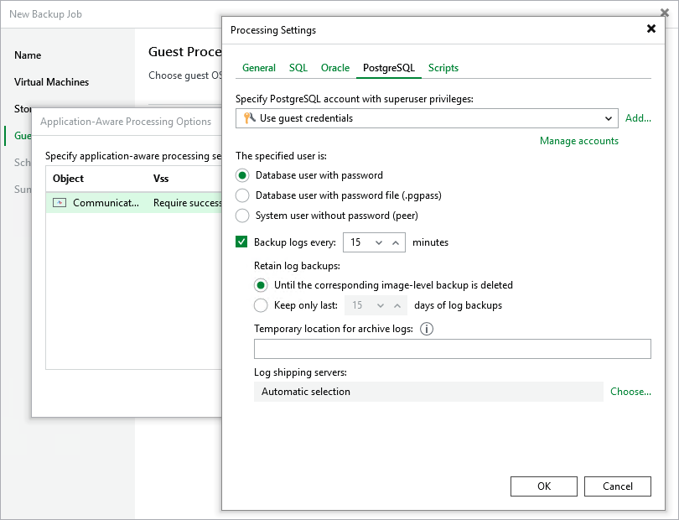Click the info icon beside Temporary location

[427, 329]
